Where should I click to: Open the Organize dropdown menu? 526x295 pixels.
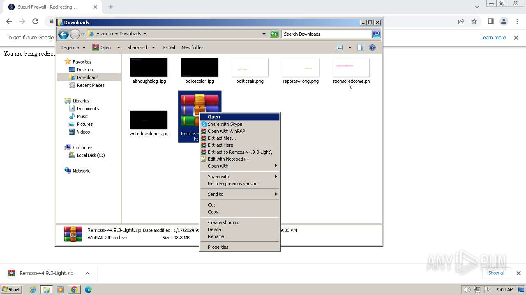click(x=73, y=48)
